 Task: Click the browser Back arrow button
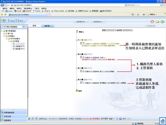[x=2, y=5]
